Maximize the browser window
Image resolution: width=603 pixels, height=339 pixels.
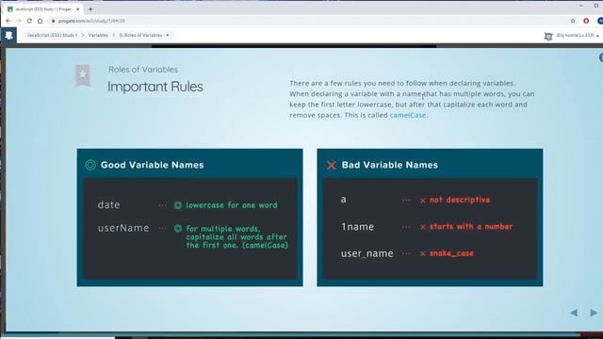596,6
